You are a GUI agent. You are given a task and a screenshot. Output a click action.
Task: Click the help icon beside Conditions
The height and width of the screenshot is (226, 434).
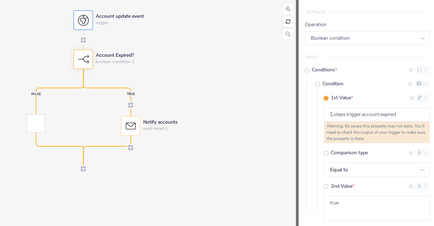point(411,70)
